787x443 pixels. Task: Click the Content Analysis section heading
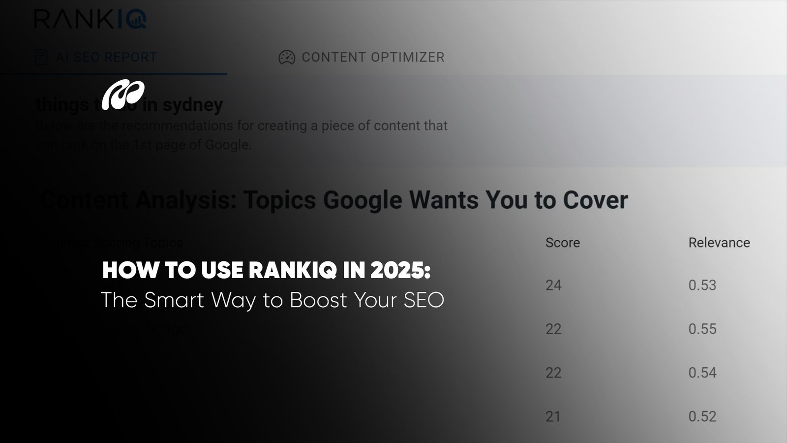click(x=334, y=200)
